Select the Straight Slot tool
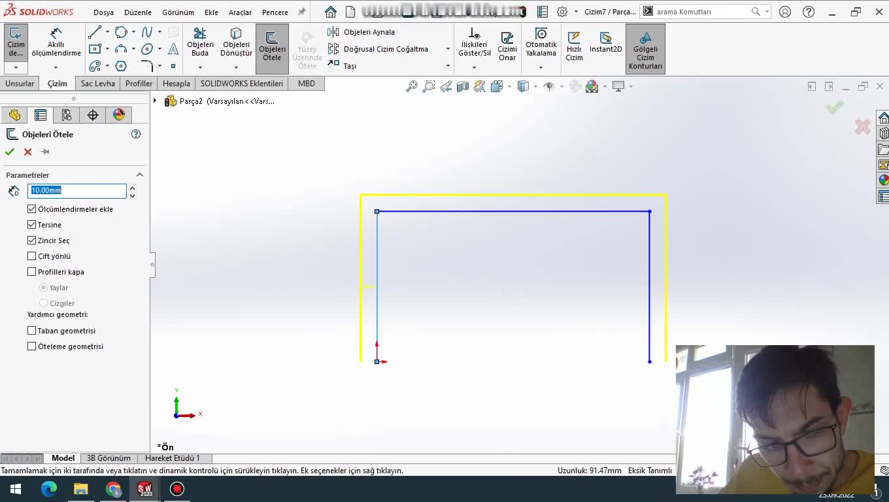Screen dimensions: 889x502 tap(95, 66)
